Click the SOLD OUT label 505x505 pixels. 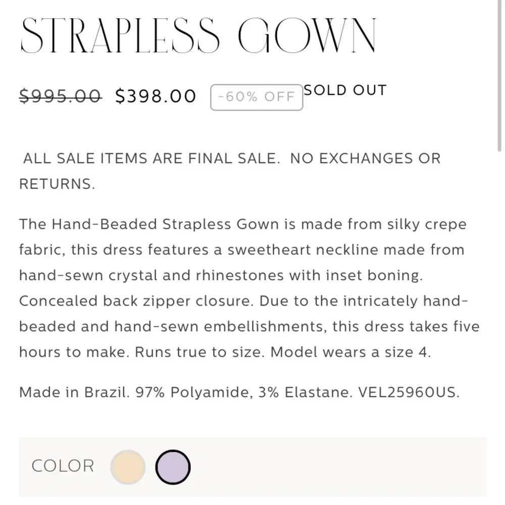(x=345, y=90)
